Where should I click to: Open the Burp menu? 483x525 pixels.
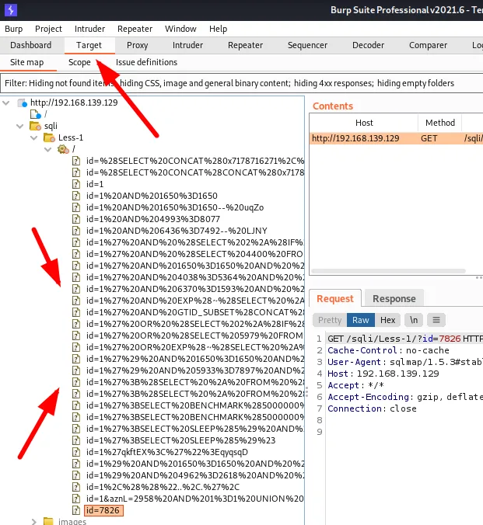tap(14, 29)
